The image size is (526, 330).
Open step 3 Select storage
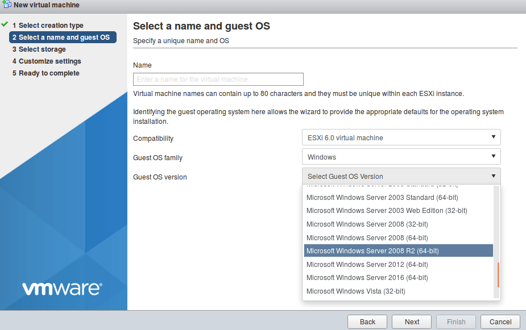click(39, 49)
